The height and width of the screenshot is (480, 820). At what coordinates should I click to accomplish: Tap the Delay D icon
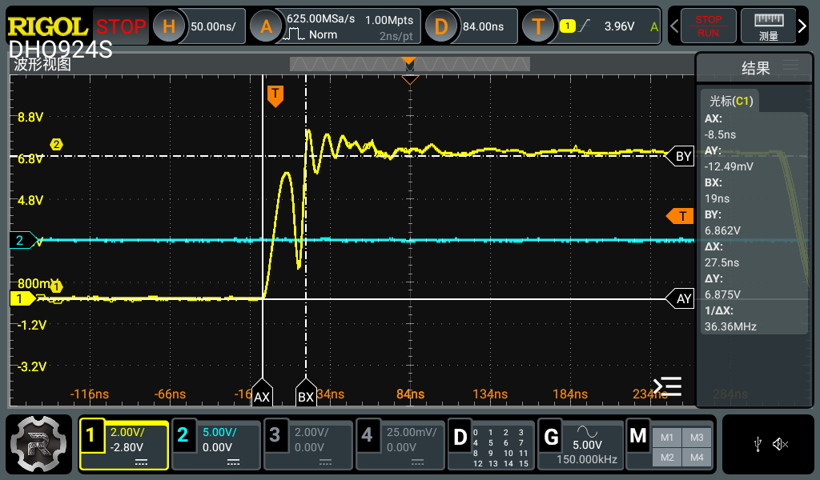tap(440, 26)
